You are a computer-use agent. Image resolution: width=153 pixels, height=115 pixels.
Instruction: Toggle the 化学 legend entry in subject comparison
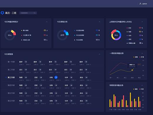pyautogui.click(x=129, y=36)
